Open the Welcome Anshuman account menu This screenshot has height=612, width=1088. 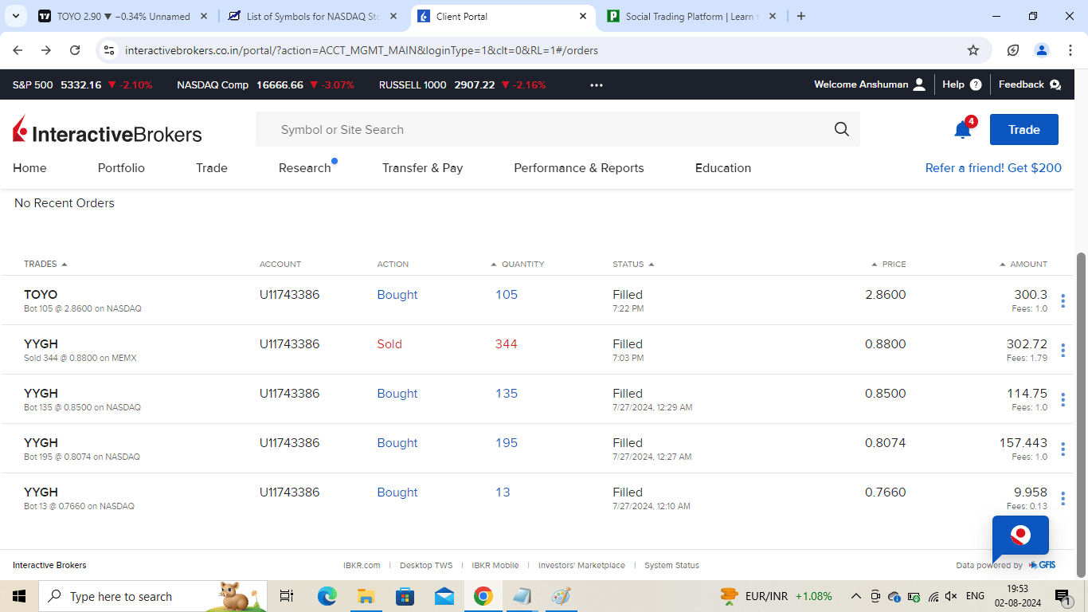coord(870,84)
